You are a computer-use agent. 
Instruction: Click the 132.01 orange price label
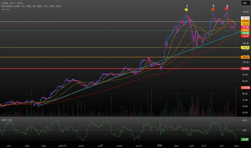click(245, 30)
